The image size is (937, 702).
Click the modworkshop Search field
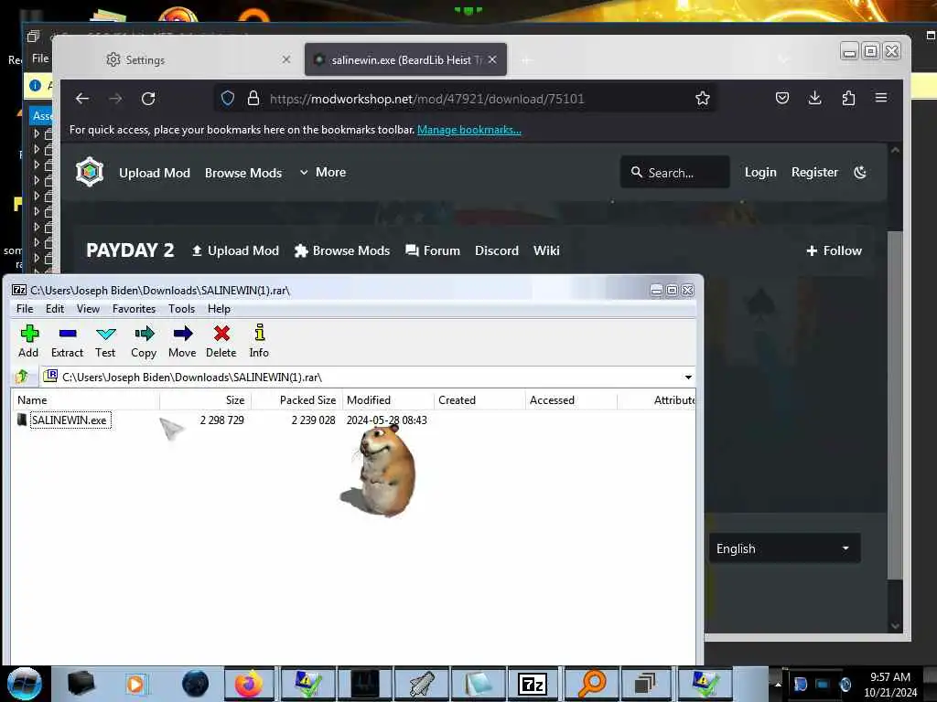pyautogui.click(x=674, y=173)
